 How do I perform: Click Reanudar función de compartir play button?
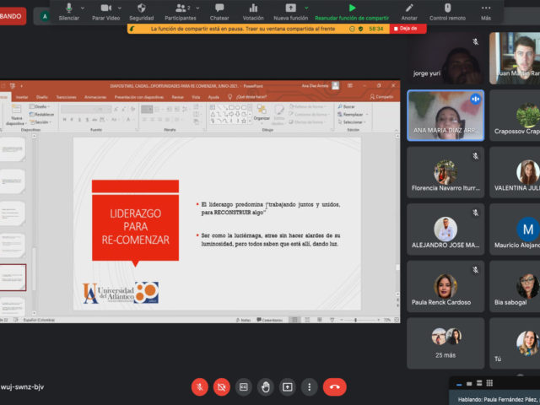coord(352,8)
